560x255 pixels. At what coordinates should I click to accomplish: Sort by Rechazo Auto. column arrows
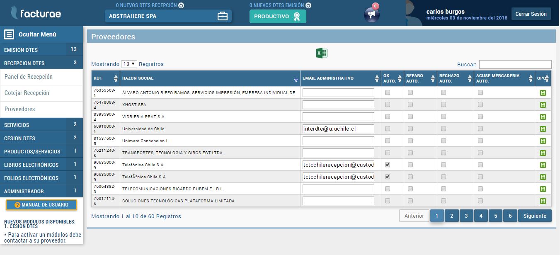pos(470,78)
